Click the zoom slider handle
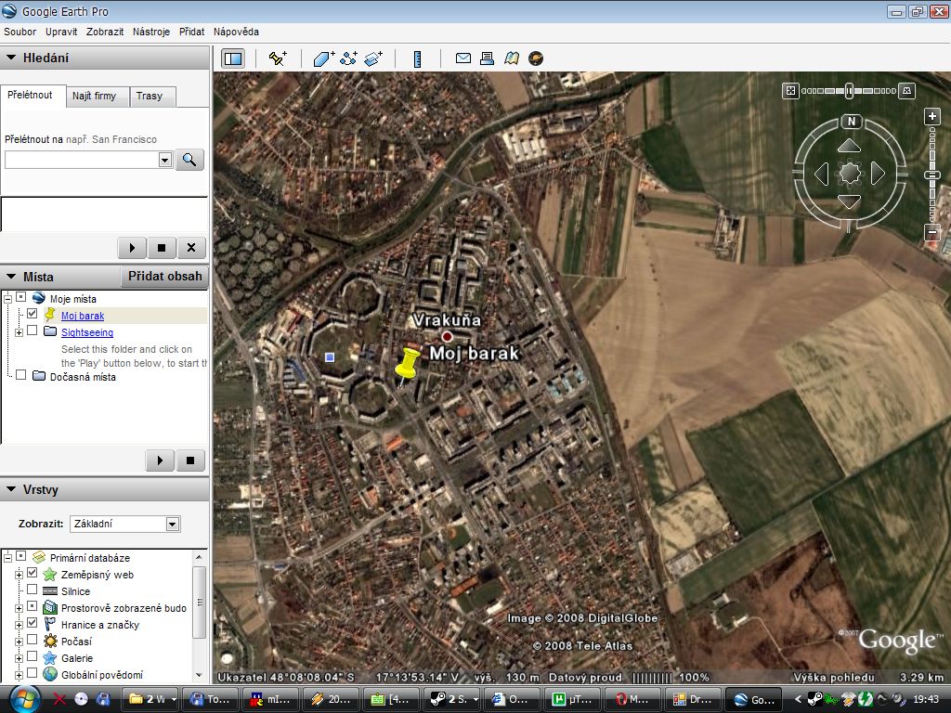 932,175
